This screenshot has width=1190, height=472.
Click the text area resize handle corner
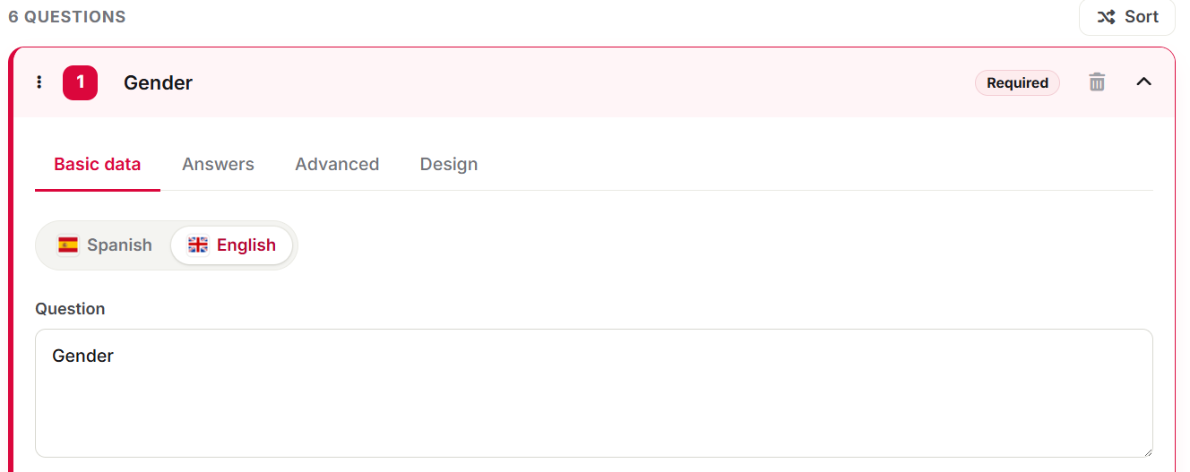1146,451
